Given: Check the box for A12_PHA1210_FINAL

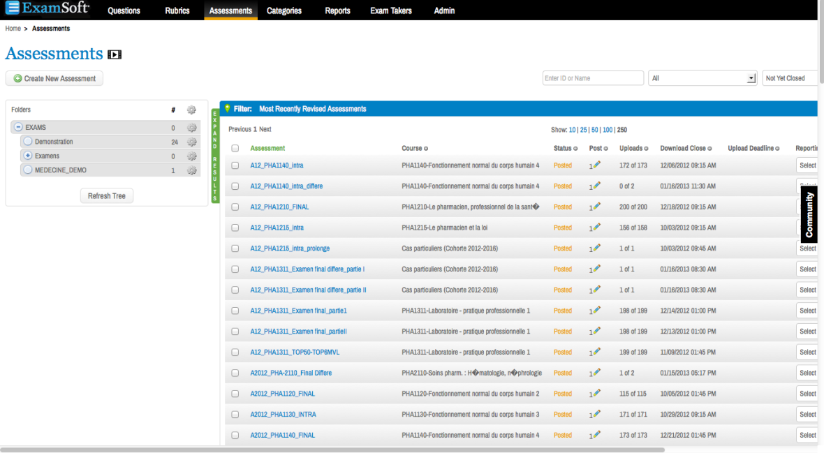Looking at the screenshot, I should coord(235,207).
